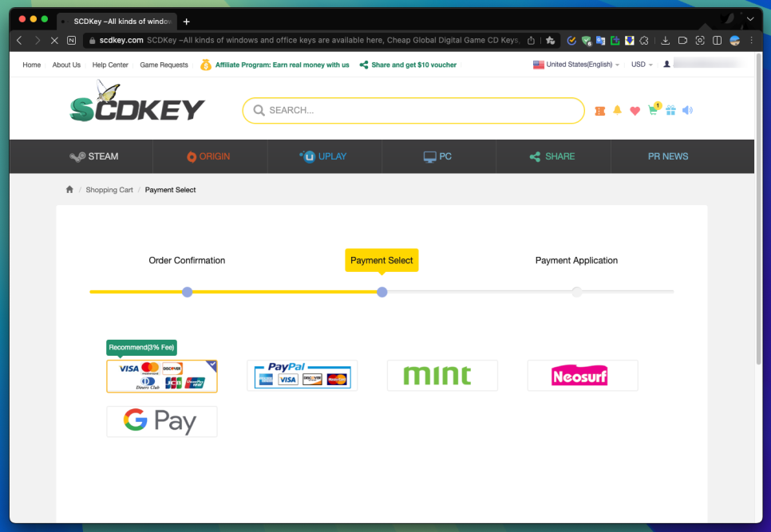
Task: Open the notifications bell icon
Action: click(x=617, y=110)
